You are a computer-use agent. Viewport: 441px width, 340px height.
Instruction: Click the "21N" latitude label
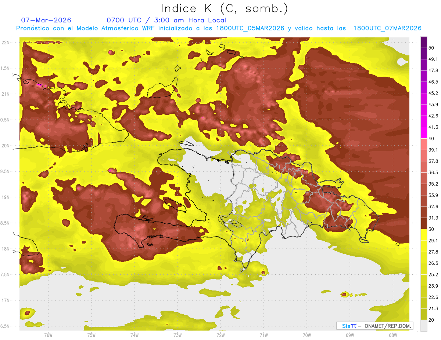tap(6, 94)
